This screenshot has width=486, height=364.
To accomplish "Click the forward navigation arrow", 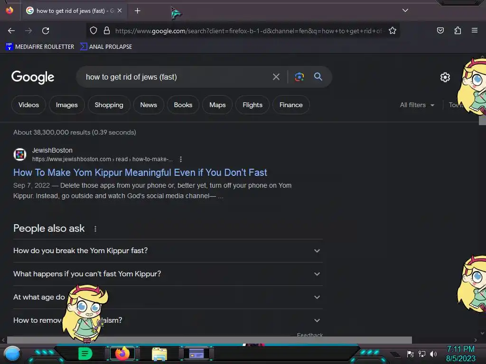I will 28,31.
